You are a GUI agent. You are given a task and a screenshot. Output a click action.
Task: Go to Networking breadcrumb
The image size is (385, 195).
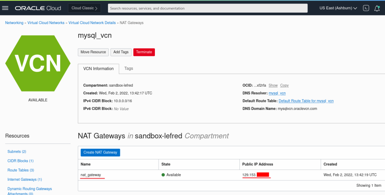tap(14, 23)
